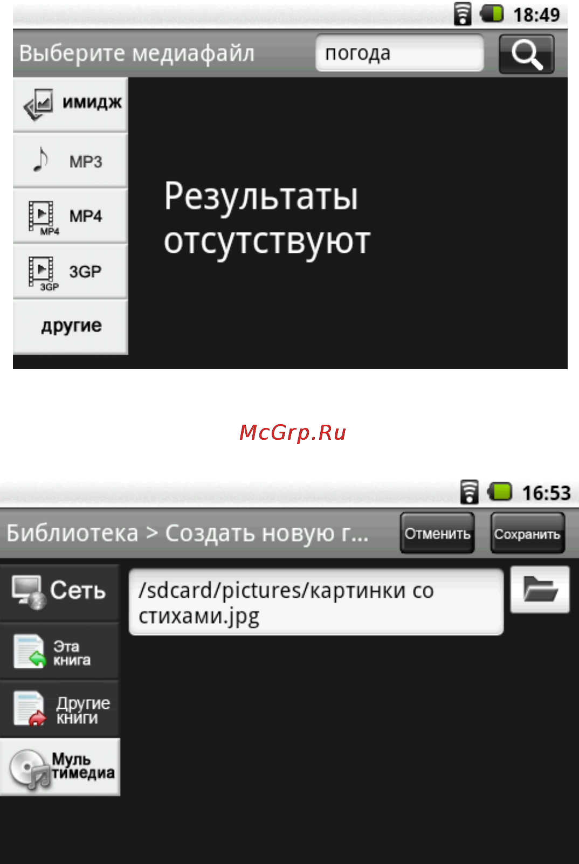
Task: Click the Wi-Fi icon beside 18:49
Action: pyautogui.click(x=463, y=14)
